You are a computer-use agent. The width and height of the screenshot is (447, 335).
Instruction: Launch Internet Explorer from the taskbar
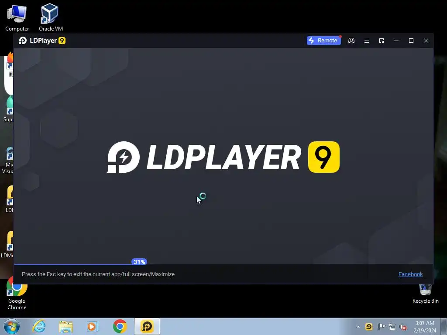click(x=39, y=326)
